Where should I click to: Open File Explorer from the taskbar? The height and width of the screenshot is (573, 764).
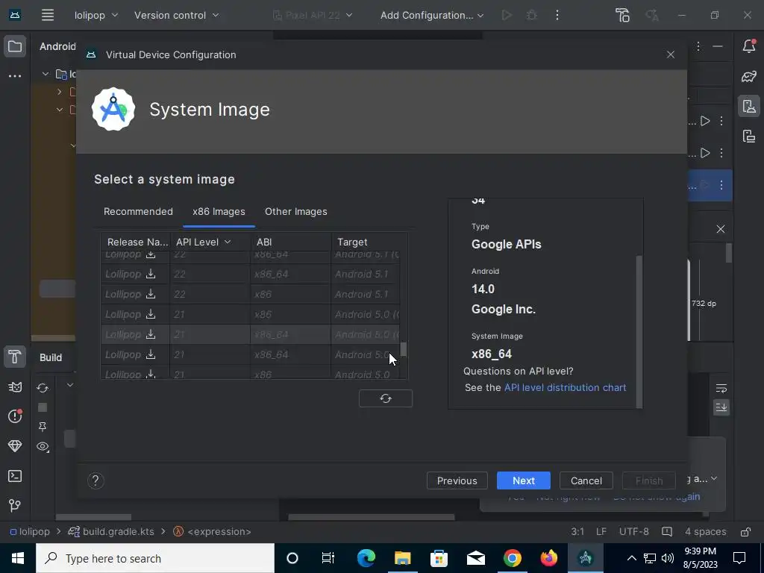pos(402,558)
